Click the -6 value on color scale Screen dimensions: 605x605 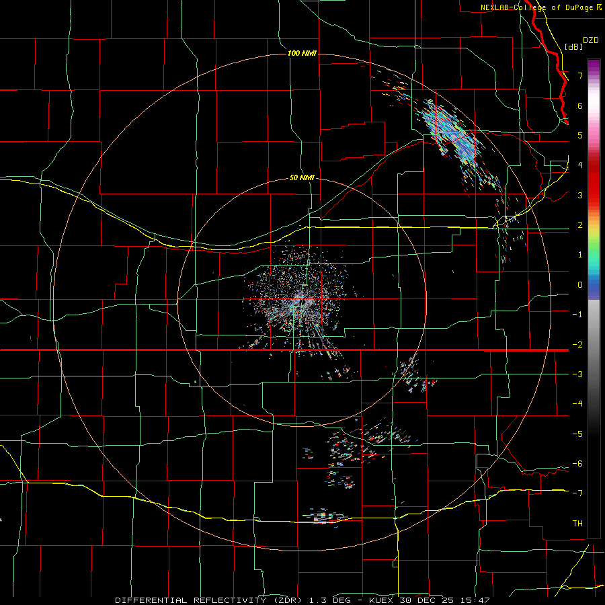577,463
